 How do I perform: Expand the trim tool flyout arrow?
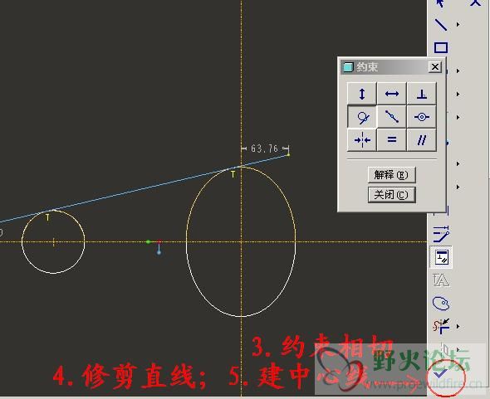458,326
